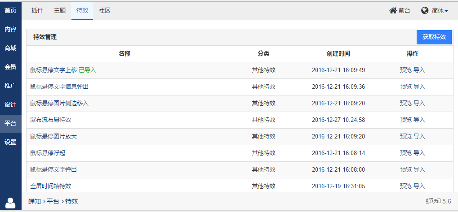The image size is (458, 212).
Task: Click 预览 for 鼠标悬停浮起
Action: click(406, 153)
